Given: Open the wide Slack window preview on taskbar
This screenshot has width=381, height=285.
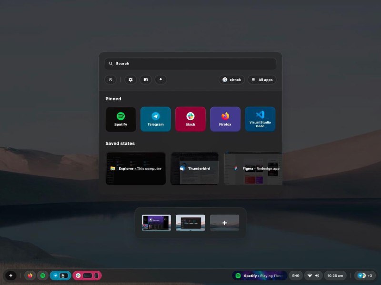Looking at the screenshot, I should pos(88,275).
